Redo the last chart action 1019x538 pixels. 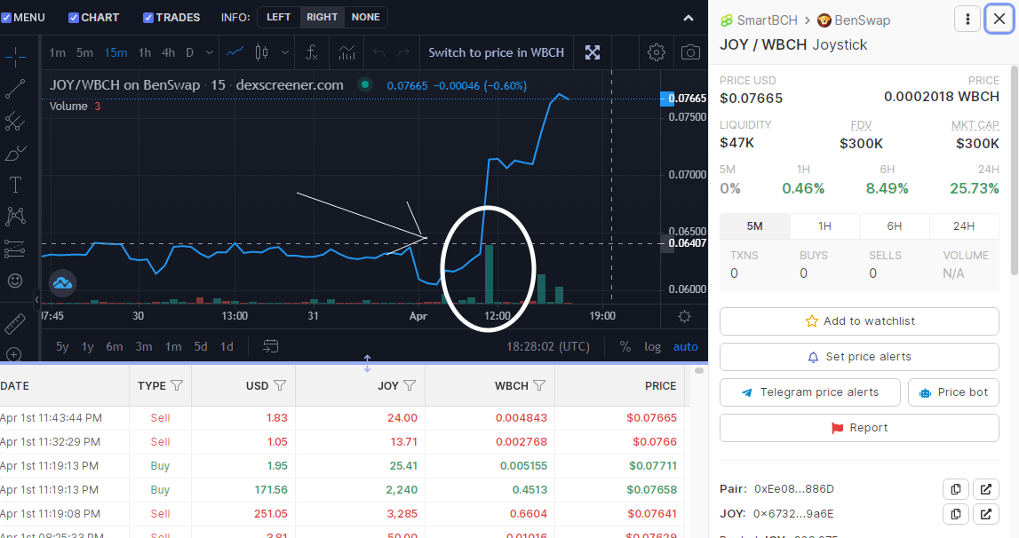[403, 52]
